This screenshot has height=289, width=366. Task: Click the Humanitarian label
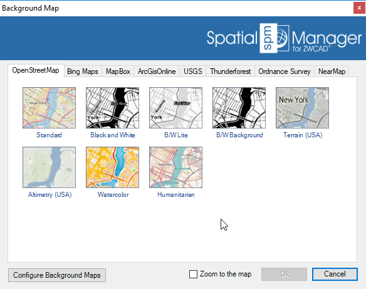click(176, 195)
